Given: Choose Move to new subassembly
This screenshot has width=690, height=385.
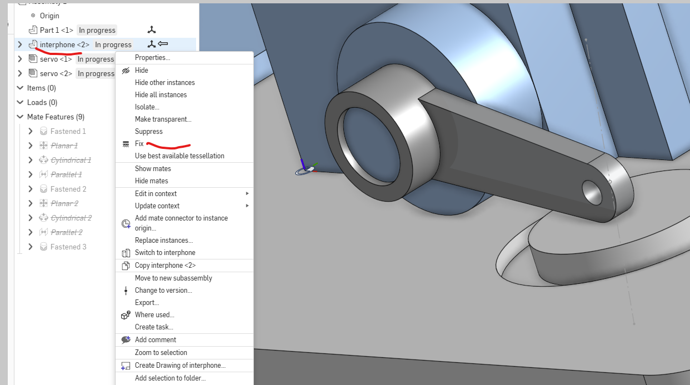Looking at the screenshot, I should 173,278.
